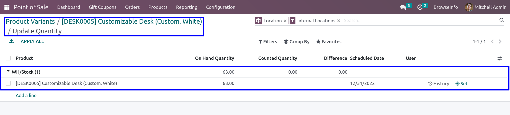Image resolution: width=510 pixels, height=115 pixels.
Task: Open the activities clock icon
Action: click(420, 7)
